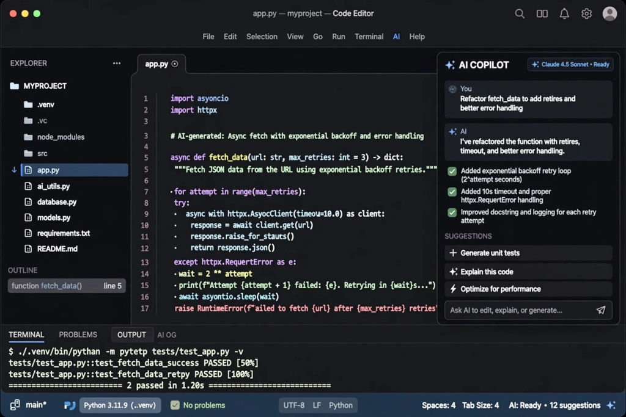Switch to the PROBLEMS tab
Viewport: 626px width, 417px height.
pos(78,335)
